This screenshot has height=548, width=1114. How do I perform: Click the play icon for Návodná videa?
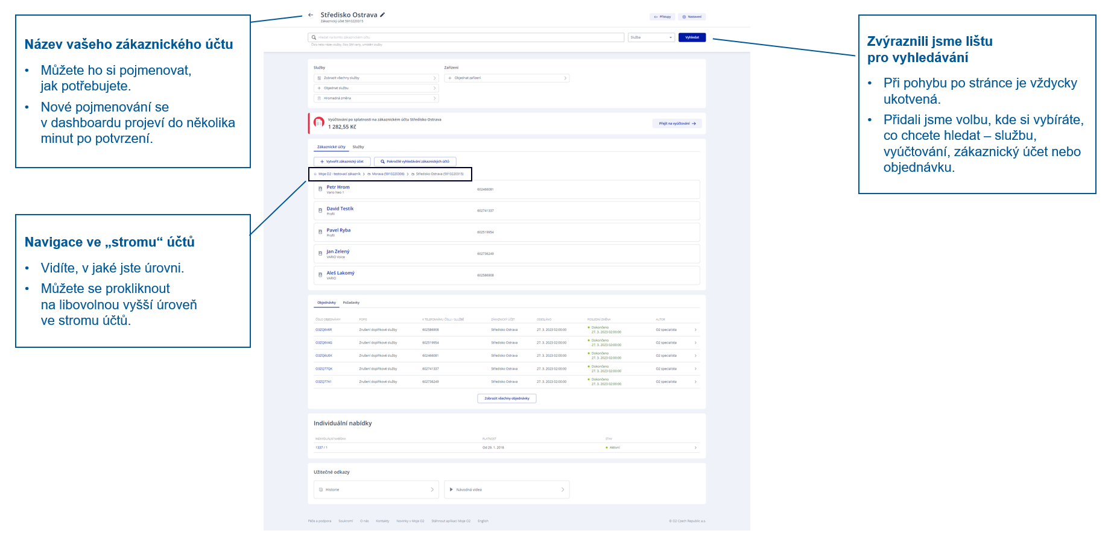[x=451, y=490]
